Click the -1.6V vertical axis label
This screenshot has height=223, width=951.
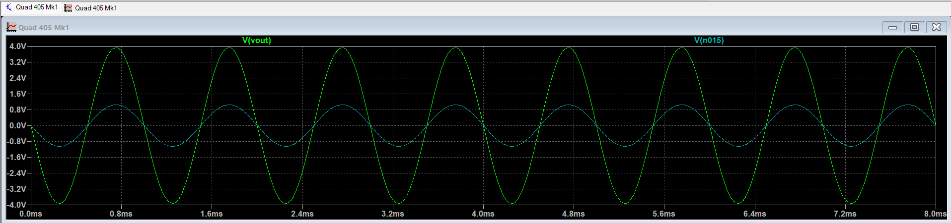tap(16, 157)
